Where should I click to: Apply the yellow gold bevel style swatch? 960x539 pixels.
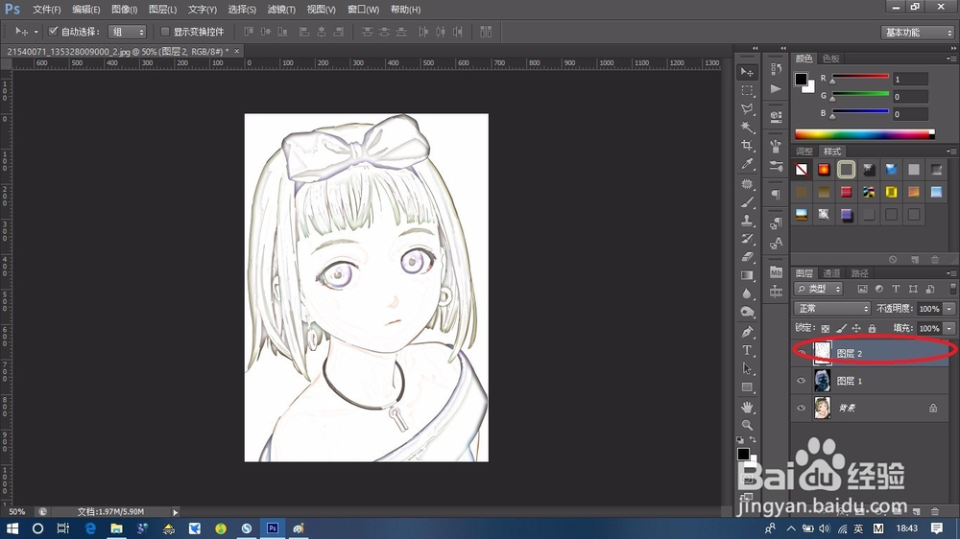891,192
